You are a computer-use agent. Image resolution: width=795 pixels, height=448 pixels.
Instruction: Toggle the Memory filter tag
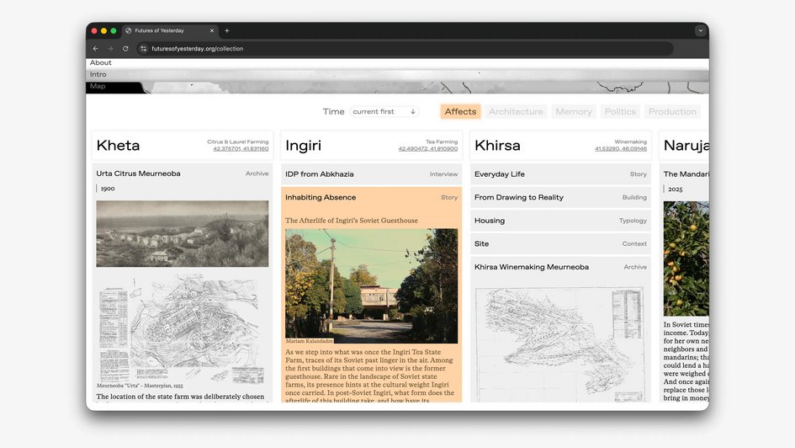pos(574,112)
